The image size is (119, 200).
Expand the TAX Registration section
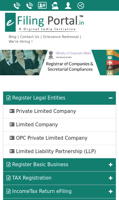[60, 178]
